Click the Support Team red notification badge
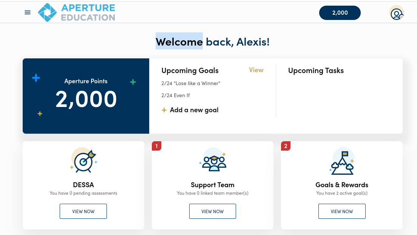The image size is (417, 235). point(156,146)
